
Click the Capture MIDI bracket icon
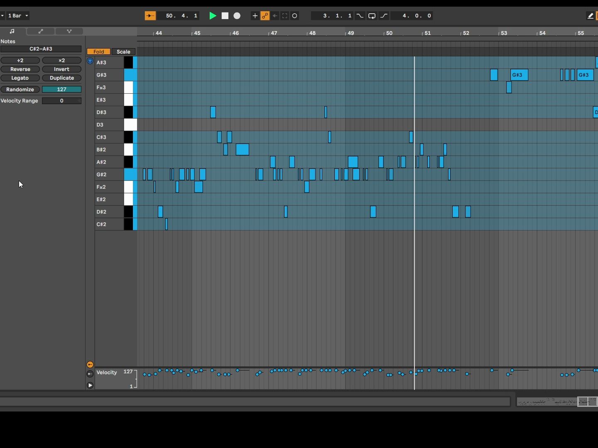(x=285, y=16)
